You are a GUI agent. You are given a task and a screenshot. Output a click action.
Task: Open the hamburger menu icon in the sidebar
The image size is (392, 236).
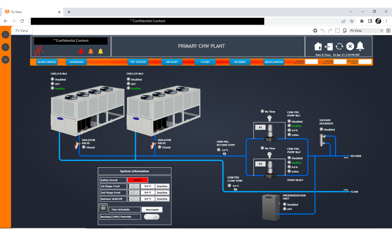point(5,34)
